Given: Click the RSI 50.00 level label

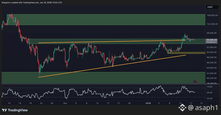Looking at the screenshot, I should click(209, 93).
